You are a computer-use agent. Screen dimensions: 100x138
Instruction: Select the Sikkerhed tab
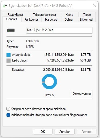click(86, 20)
